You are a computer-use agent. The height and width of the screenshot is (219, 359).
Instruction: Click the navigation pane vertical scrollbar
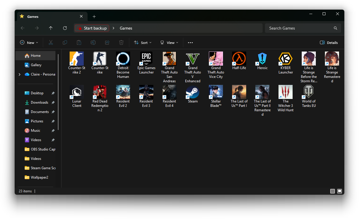click(x=58, y=92)
